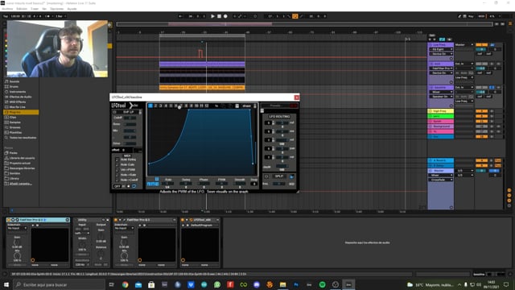Select LFO graph tab 1
The height and width of the screenshot is (290, 515).
click(x=150, y=106)
